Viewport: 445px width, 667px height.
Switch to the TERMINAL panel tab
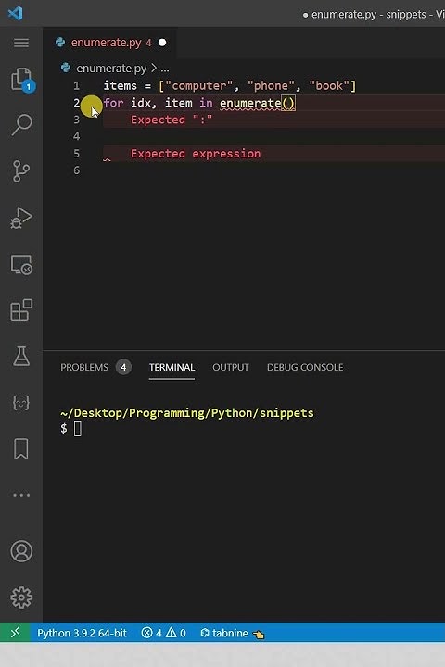pos(172,367)
